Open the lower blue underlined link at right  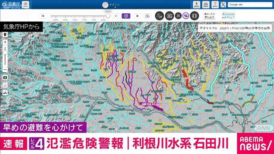pyautogui.click(x=228, y=18)
